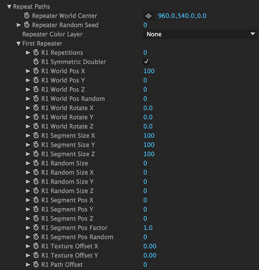Select the R1 Symmetric Doubler label
This screenshot has width=259, height=270.
click(x=73, y=62)
